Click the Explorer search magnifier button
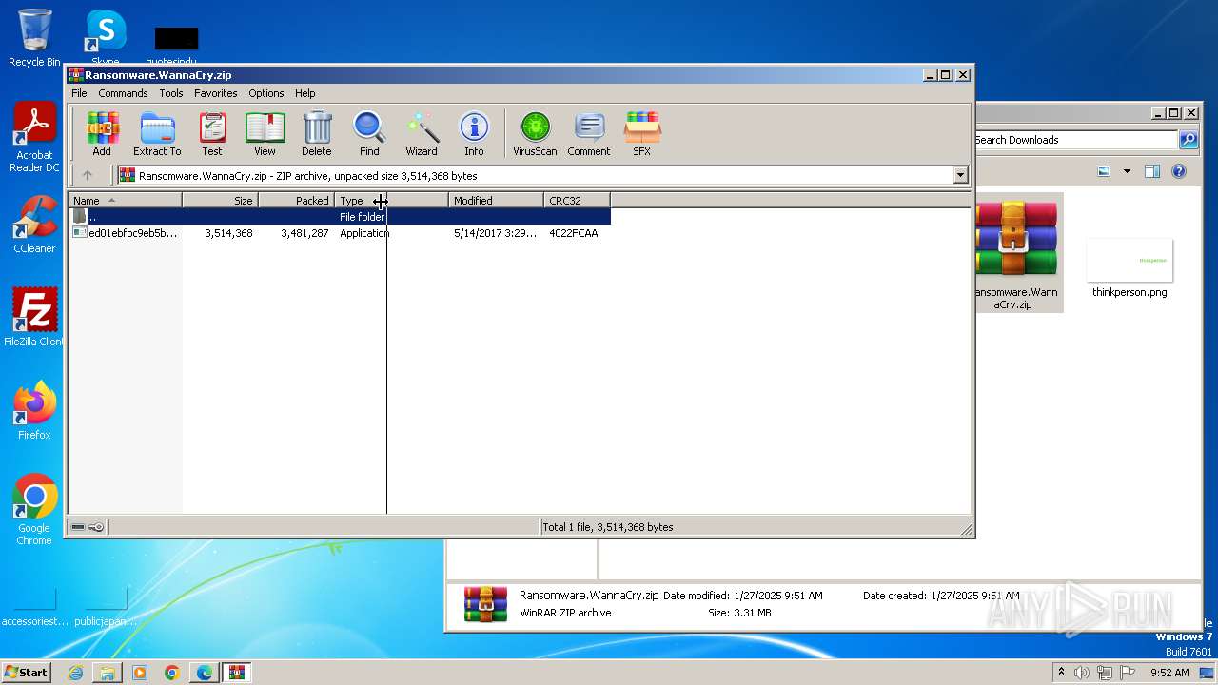Screen dimensions: 1218x685 point(1189,140)
